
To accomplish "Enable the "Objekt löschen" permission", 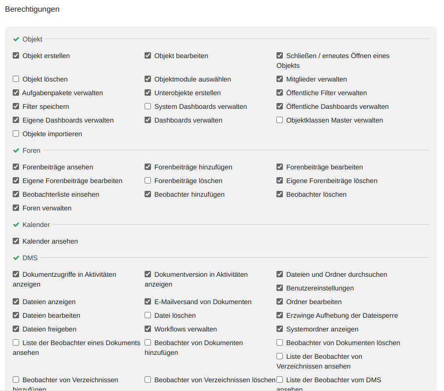I will coord(16,79).
